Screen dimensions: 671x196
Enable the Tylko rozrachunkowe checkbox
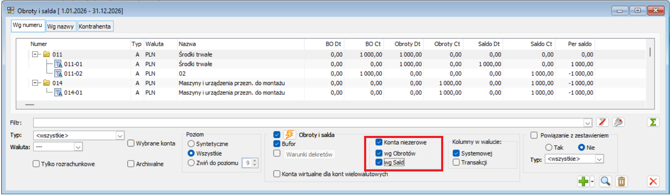click(36, 164)
